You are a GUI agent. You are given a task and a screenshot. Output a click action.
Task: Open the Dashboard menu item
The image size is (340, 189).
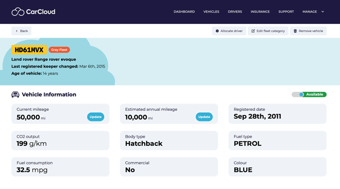[184, 12]
